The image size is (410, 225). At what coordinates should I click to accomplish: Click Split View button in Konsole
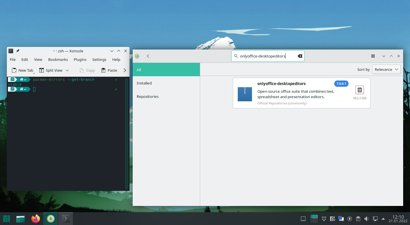51,70
